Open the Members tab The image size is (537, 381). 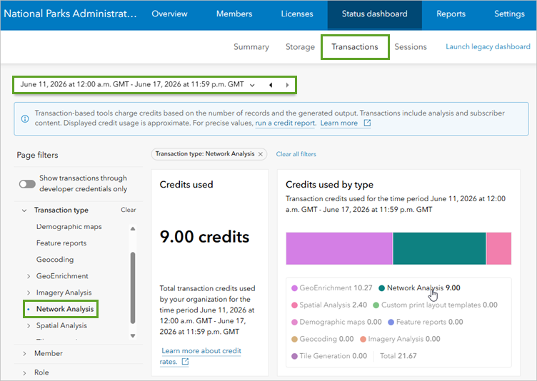click(x=234, y=14)
